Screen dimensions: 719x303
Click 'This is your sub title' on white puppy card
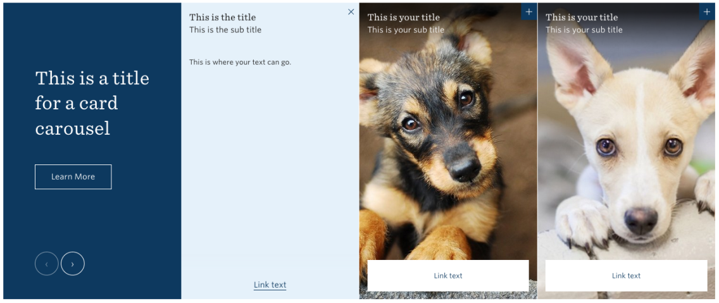click(x=584, y=30)
